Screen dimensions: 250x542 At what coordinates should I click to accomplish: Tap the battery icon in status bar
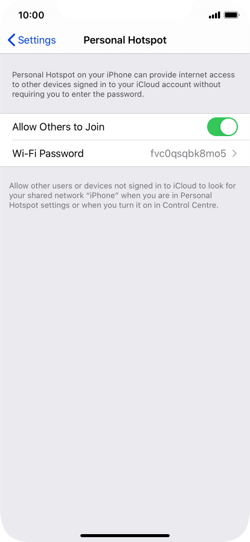click(x=231, y=15)
